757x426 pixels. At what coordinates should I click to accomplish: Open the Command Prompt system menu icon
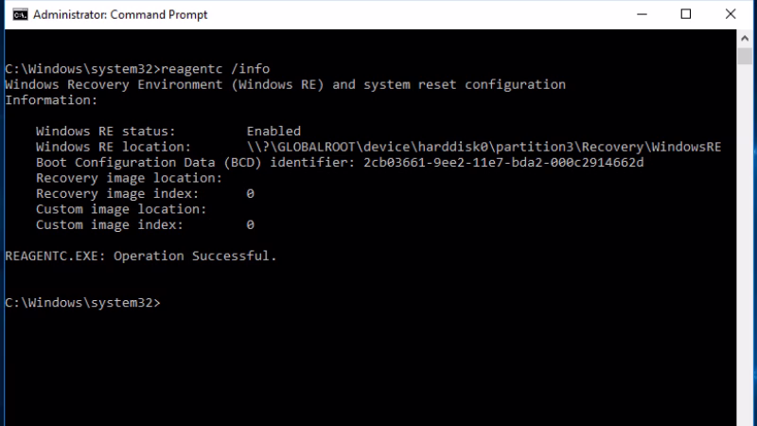click(16, 14)
